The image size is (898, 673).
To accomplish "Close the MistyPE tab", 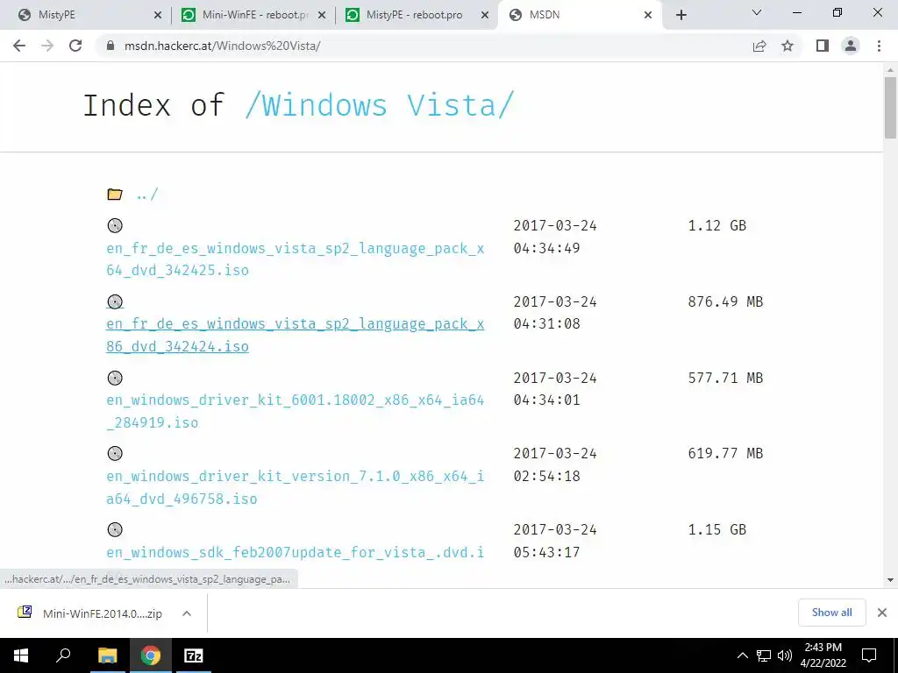I will coord(158,16).
